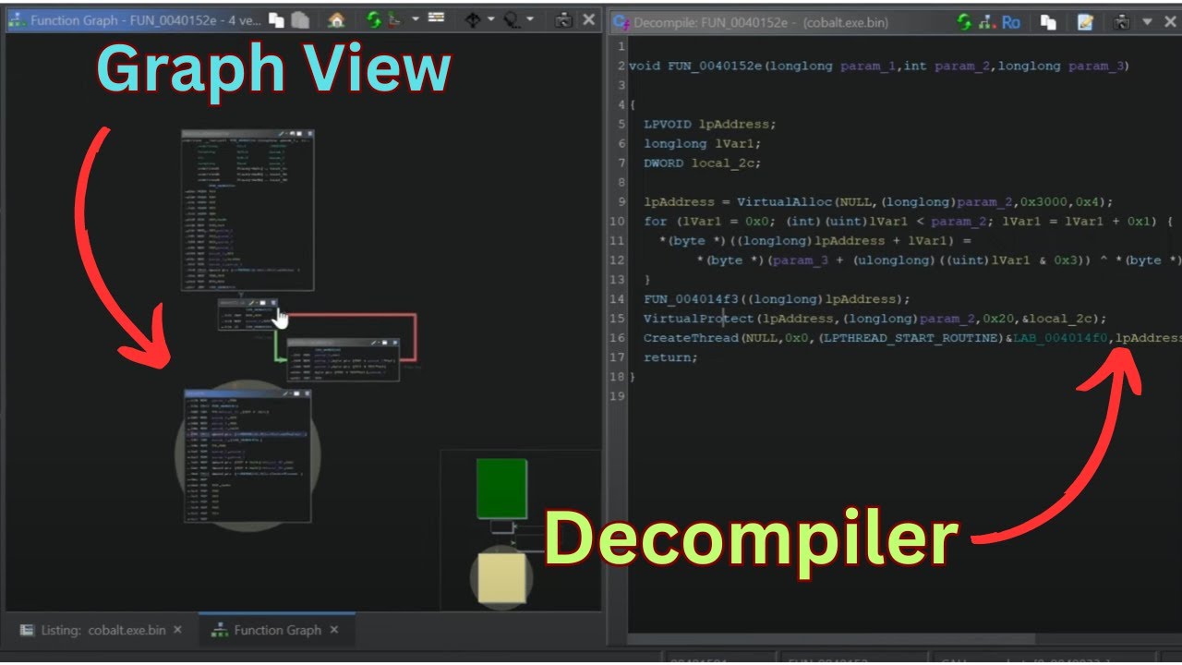Go to function entry point home icon
The height and width of the screenshot is (665, 1182).
tap(337, 19)
